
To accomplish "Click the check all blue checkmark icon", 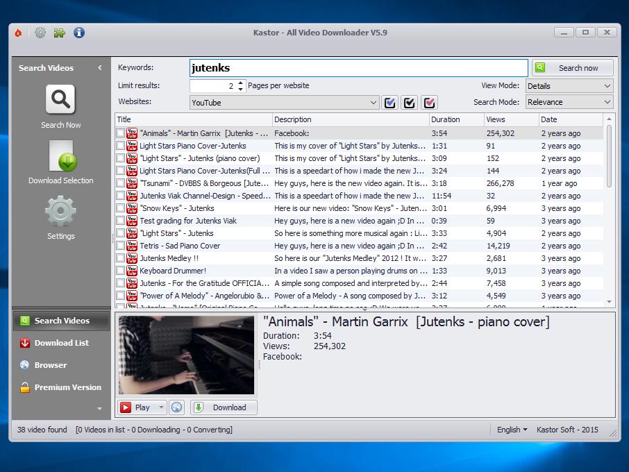I will (x=390, y=103).
